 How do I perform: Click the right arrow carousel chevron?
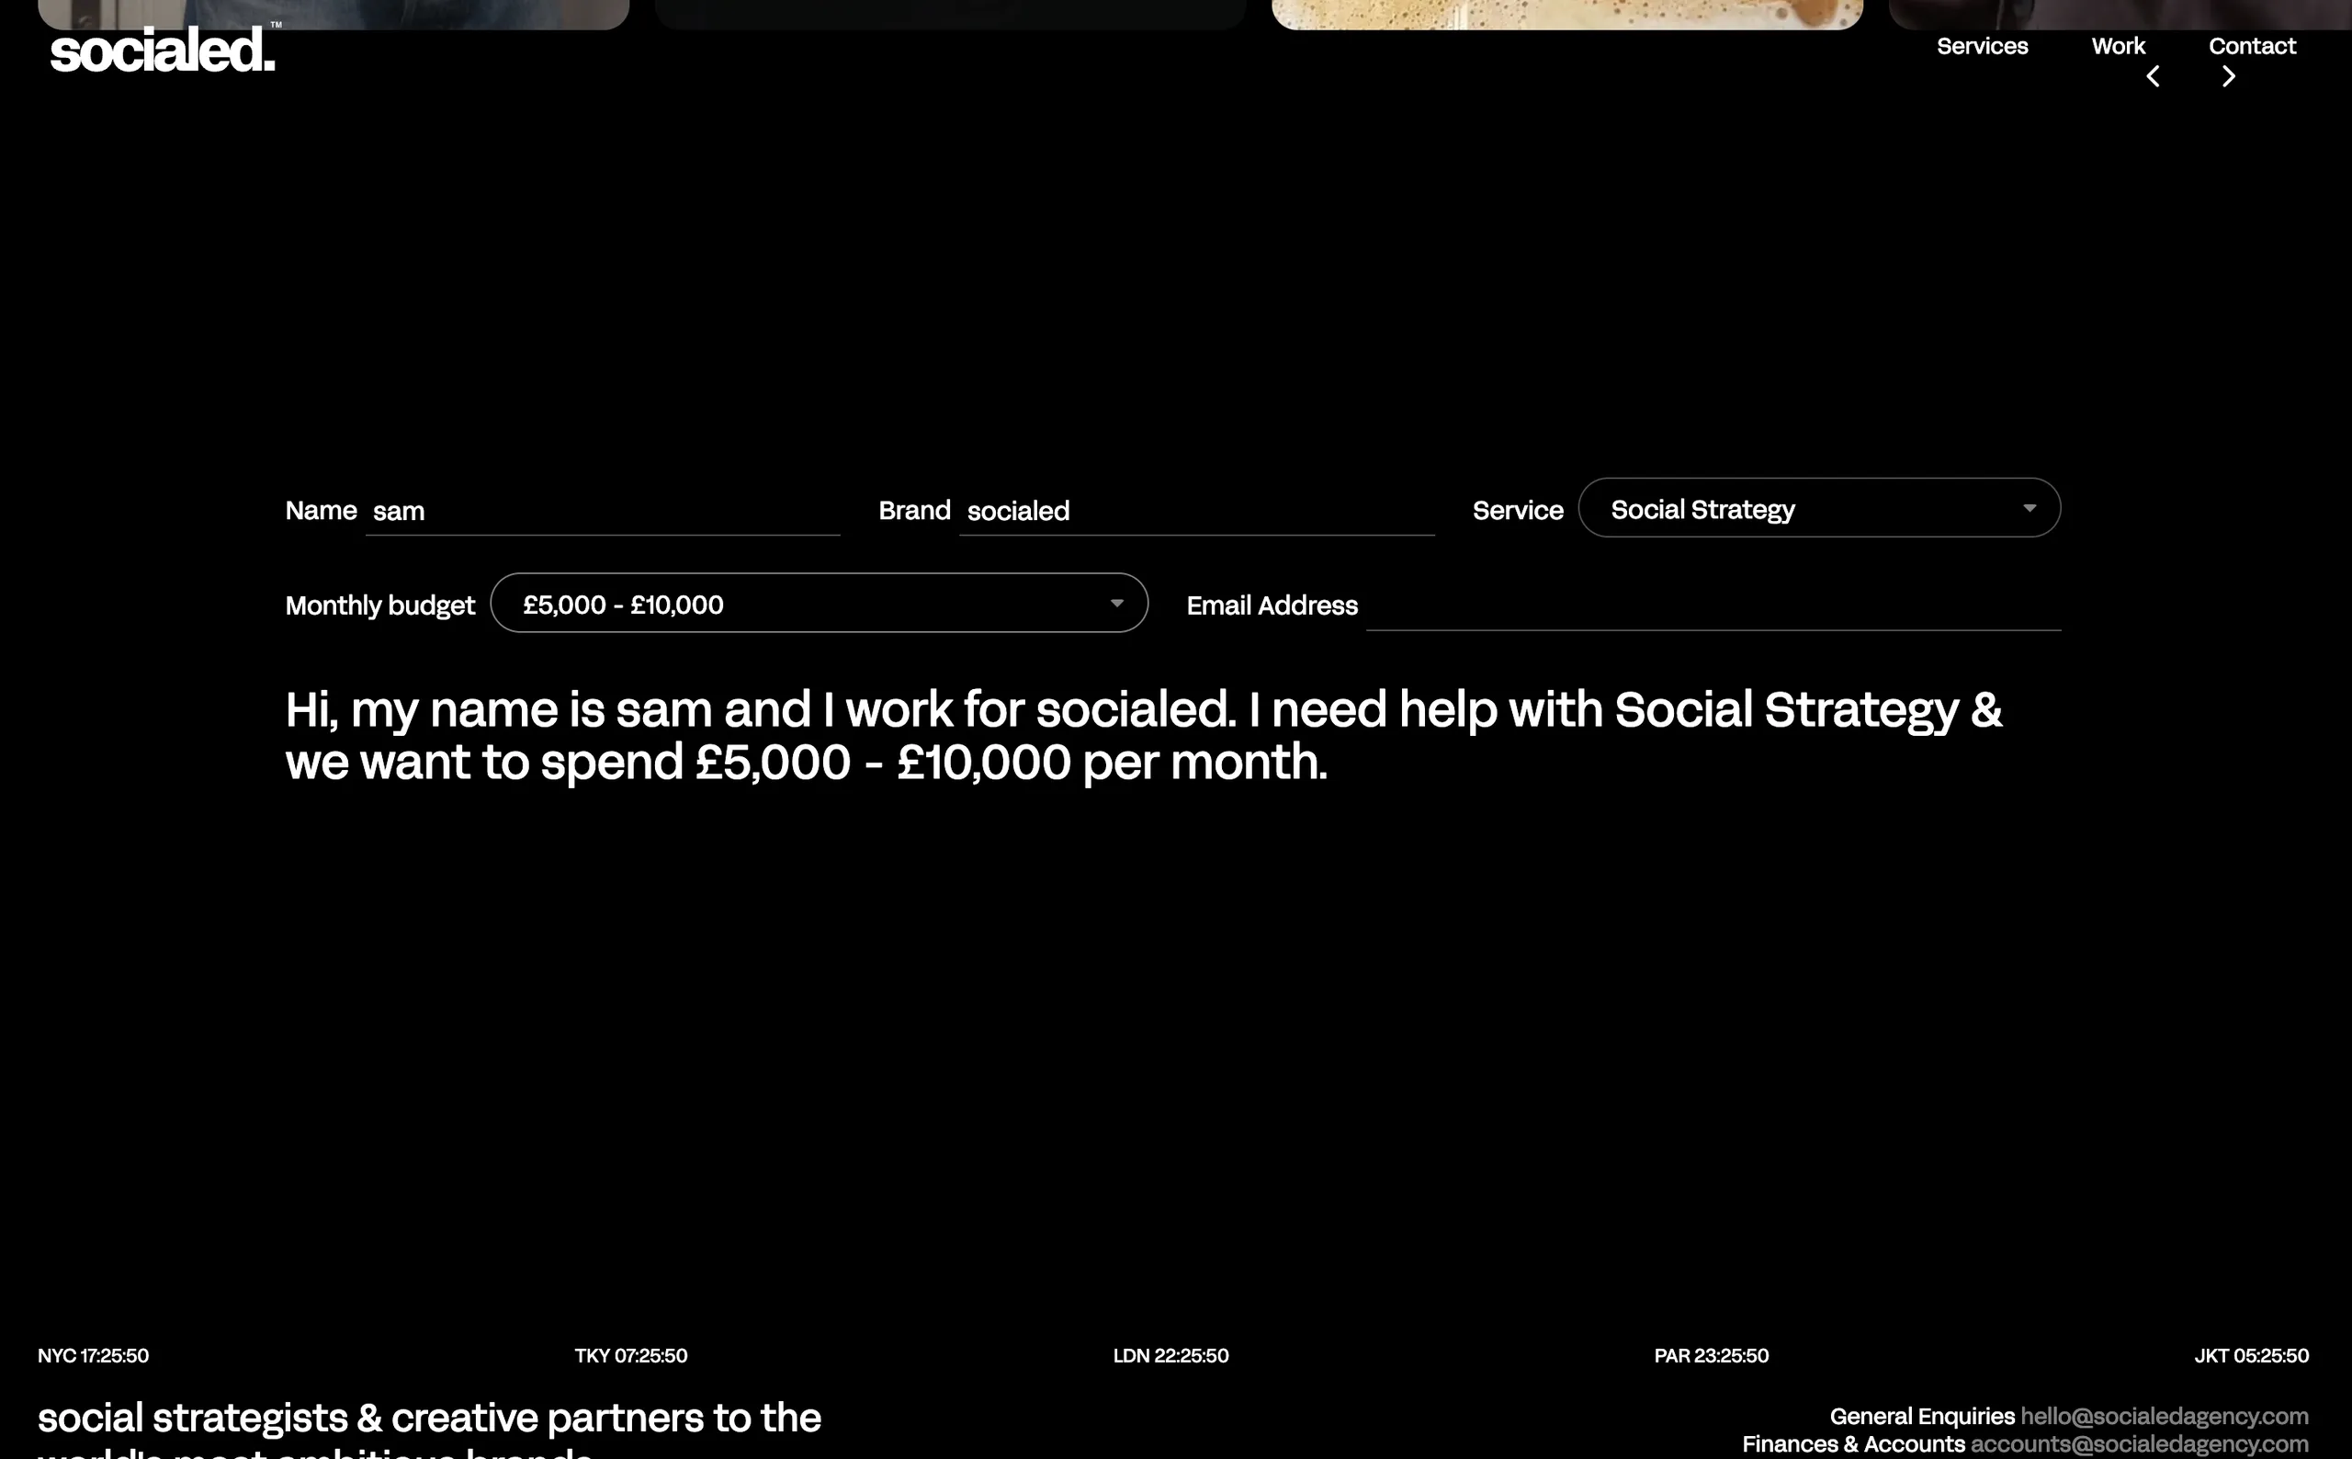(2230, 75)
